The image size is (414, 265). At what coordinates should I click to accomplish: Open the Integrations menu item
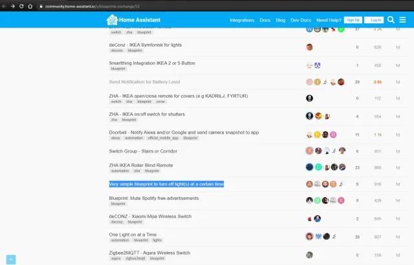click(x=242, y=20)
